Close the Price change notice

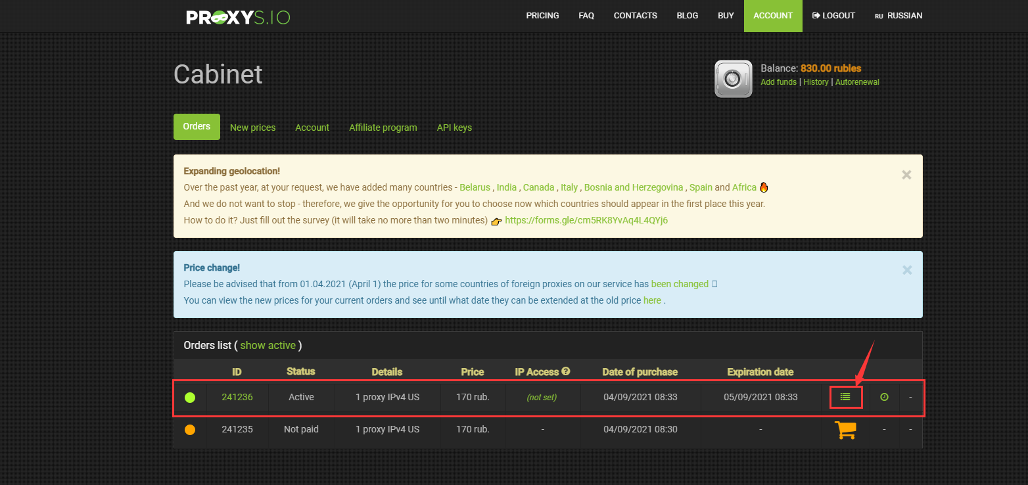coord(907,270)
